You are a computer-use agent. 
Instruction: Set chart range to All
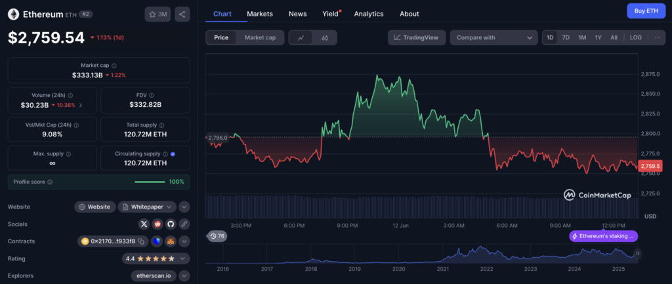pos(614,37)
